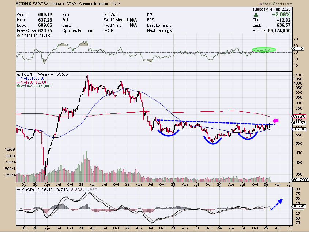Click the red MA(200) legend line marker
Viewport: 309px width, 232px height.
pyautogui.click(x=19, y=82)
